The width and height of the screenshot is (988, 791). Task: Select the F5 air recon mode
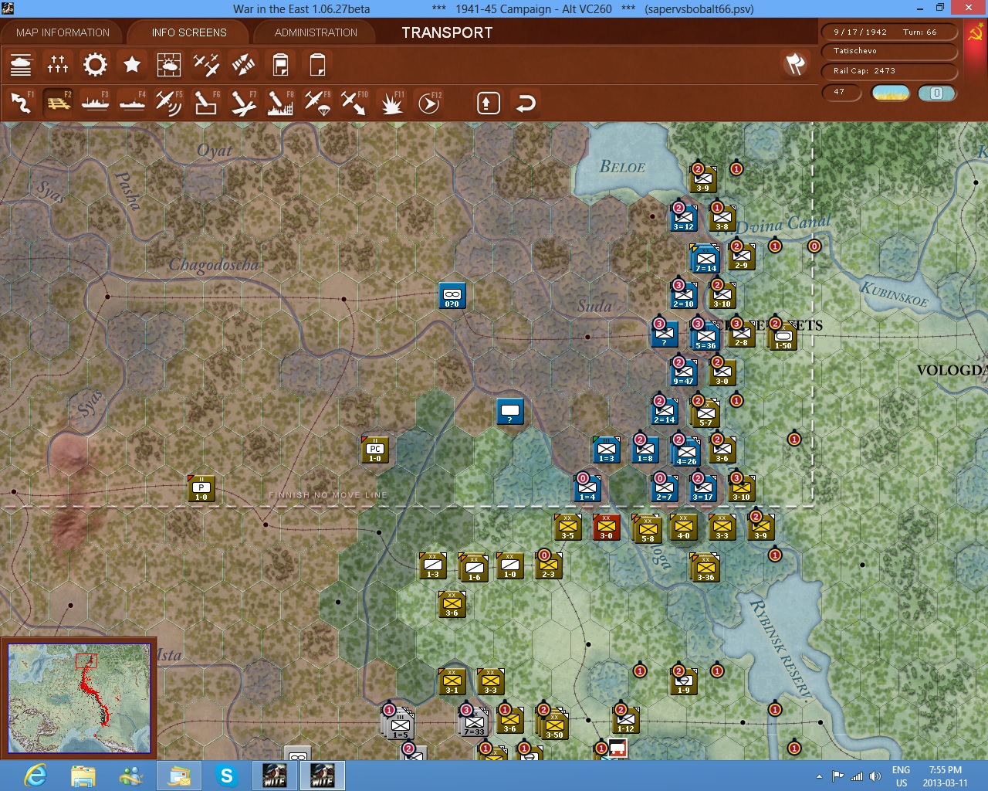(x=169, y=103)
